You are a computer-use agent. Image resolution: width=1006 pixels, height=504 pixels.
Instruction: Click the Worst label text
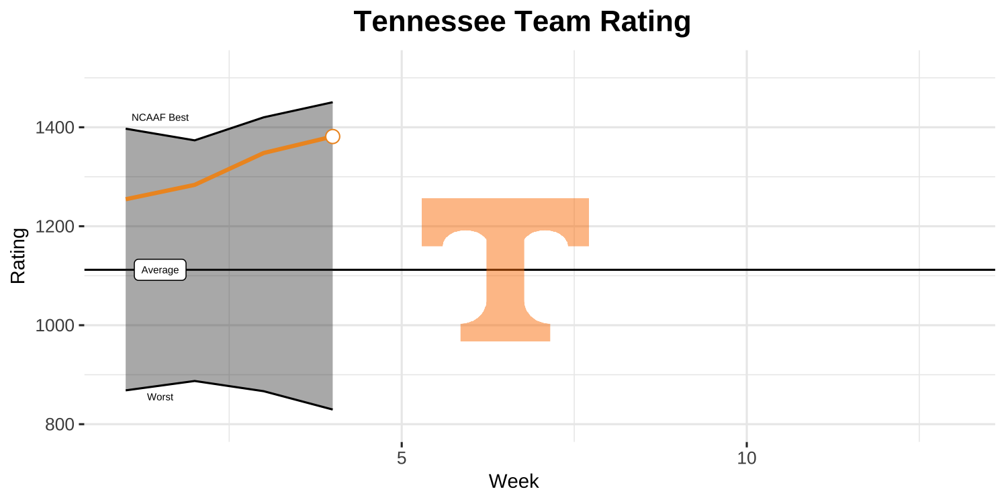[x=160, y=397]
